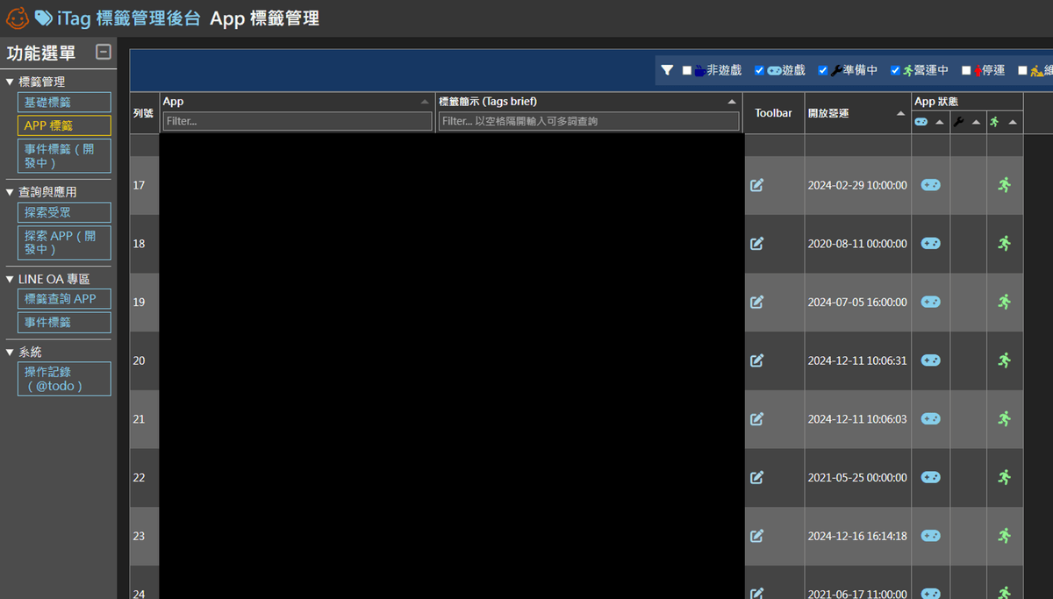This screenshot has height=599, width=1053.
Task: Open the edit icon for row 19
Action: 756,302
